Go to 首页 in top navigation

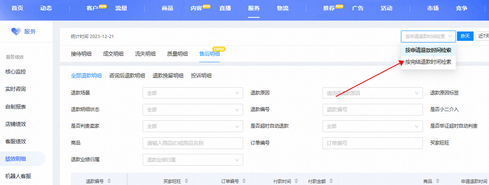click(17, 8)
